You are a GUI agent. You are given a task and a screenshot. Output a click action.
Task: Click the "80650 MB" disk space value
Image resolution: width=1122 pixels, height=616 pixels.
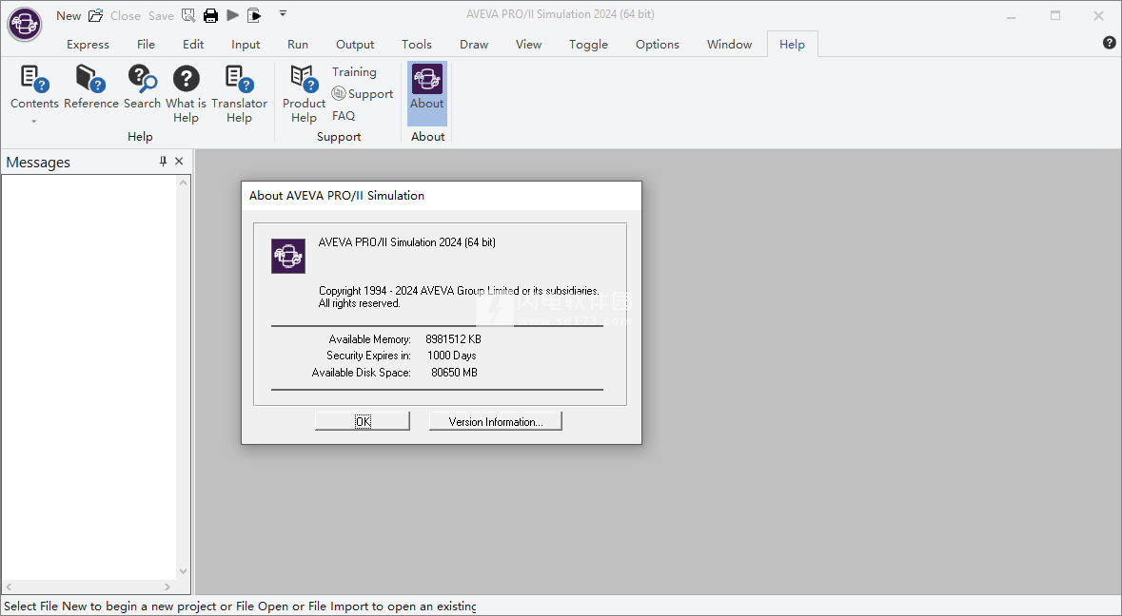click(454, 373)
